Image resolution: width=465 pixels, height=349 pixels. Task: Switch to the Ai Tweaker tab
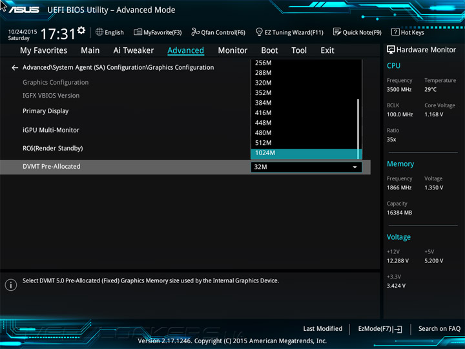134,50
